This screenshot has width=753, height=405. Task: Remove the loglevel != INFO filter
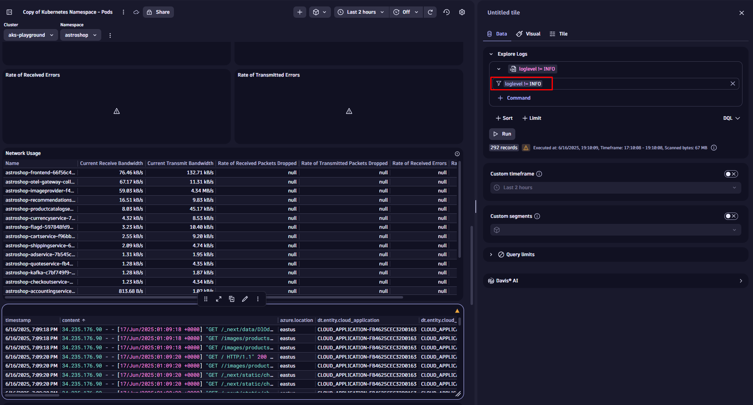pyautogui.click(x=733, y=84)
